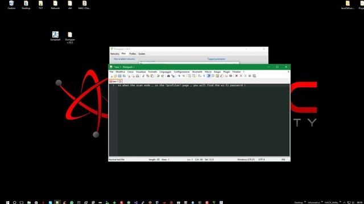The image size is (364, 204).
Task: Open the Modifica menu
Action: [120, 72]
